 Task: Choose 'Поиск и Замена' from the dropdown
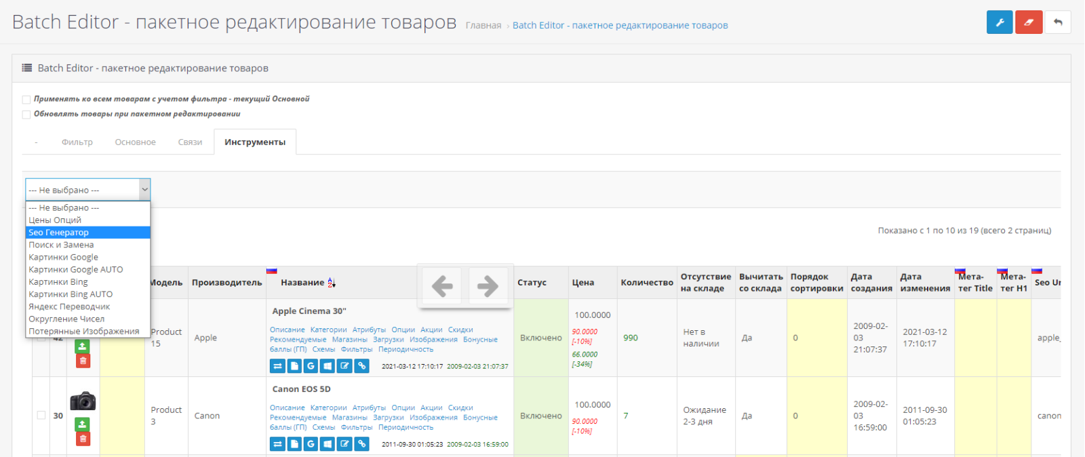point(88,245)
